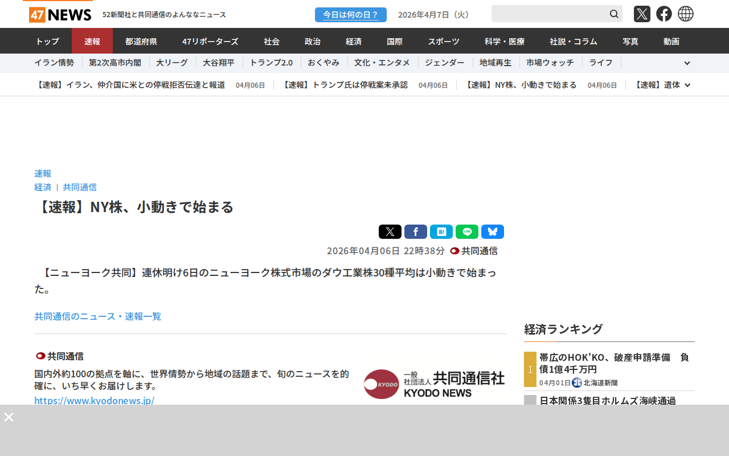The height and width of the screenshot is (456, 729).
Task: Open the 写真 section
Action: [630, 41]
